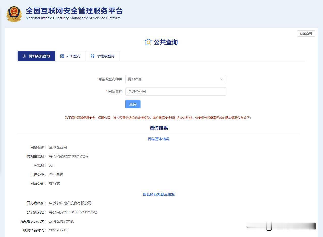Screen dimensions: 323x237
Task: Click the 网站所有者基本情况 section heading
Action: [x=159, y=195]
